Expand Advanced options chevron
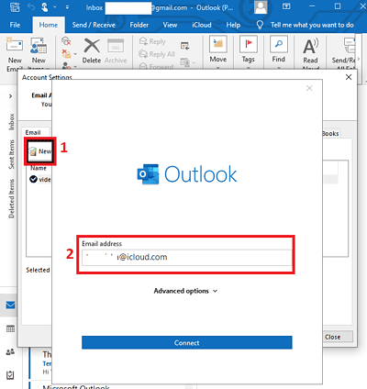 point(215,291)
